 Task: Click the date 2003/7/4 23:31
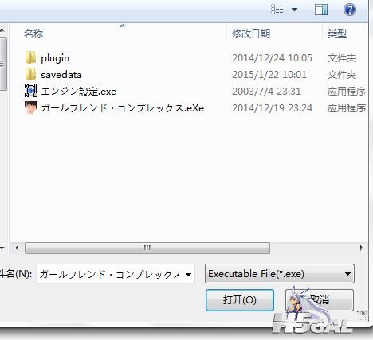[x=266, y=92]
